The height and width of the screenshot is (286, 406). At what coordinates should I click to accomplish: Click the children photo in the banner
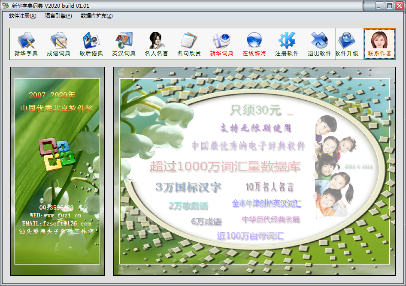(x=334, y=166)
